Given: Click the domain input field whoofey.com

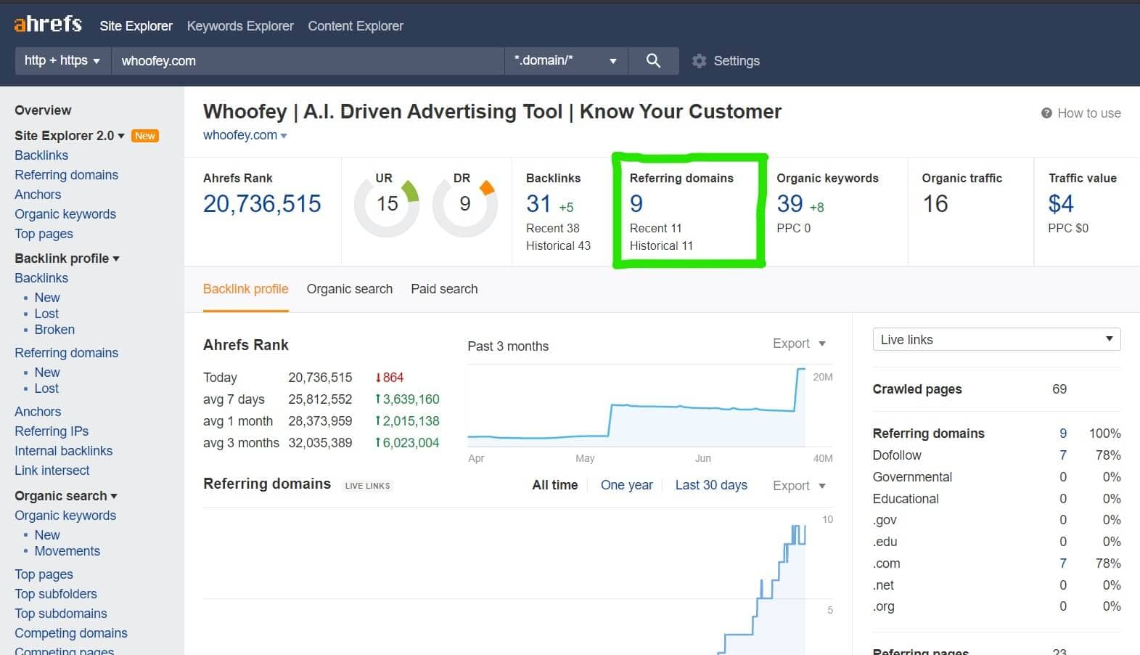Looking at the screenshot, I should 308,61.
